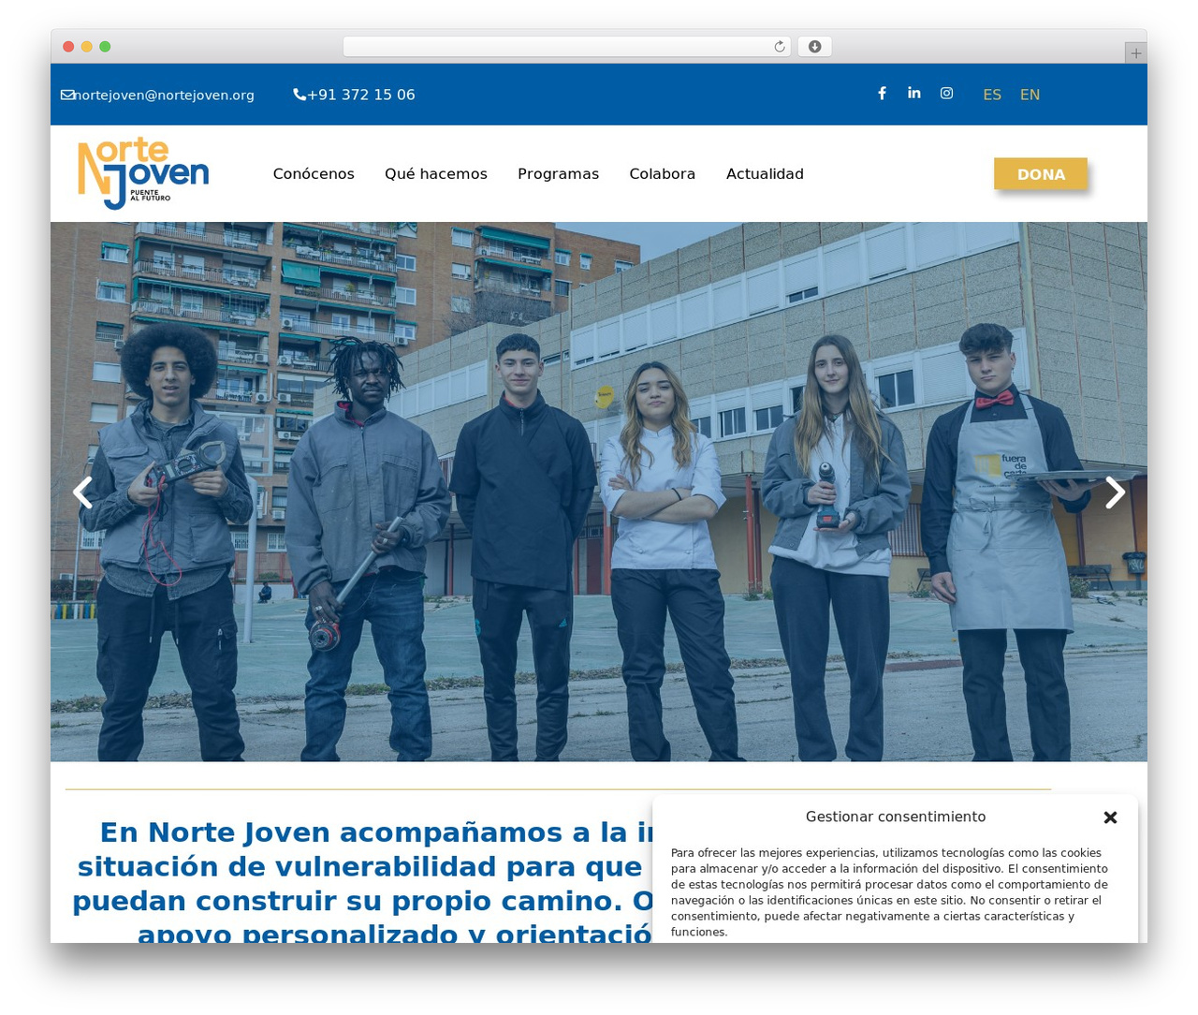Switch language to EN
The image size is (1198, 1015).
pos(1030,95)
